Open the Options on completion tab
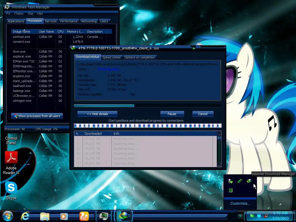Viewport: 296px width, 222px height. [140, 57]
